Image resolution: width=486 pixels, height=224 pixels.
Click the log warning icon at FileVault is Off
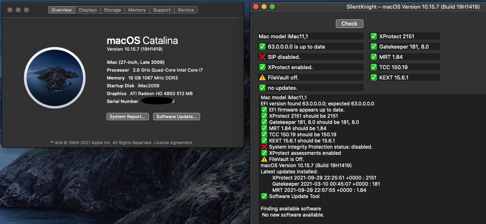tap(264, 159)
